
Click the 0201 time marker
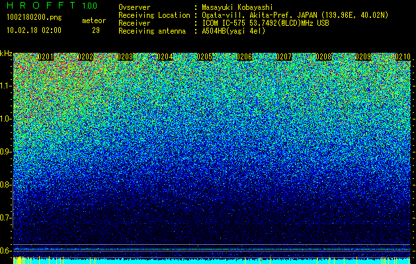coord(46,57)
